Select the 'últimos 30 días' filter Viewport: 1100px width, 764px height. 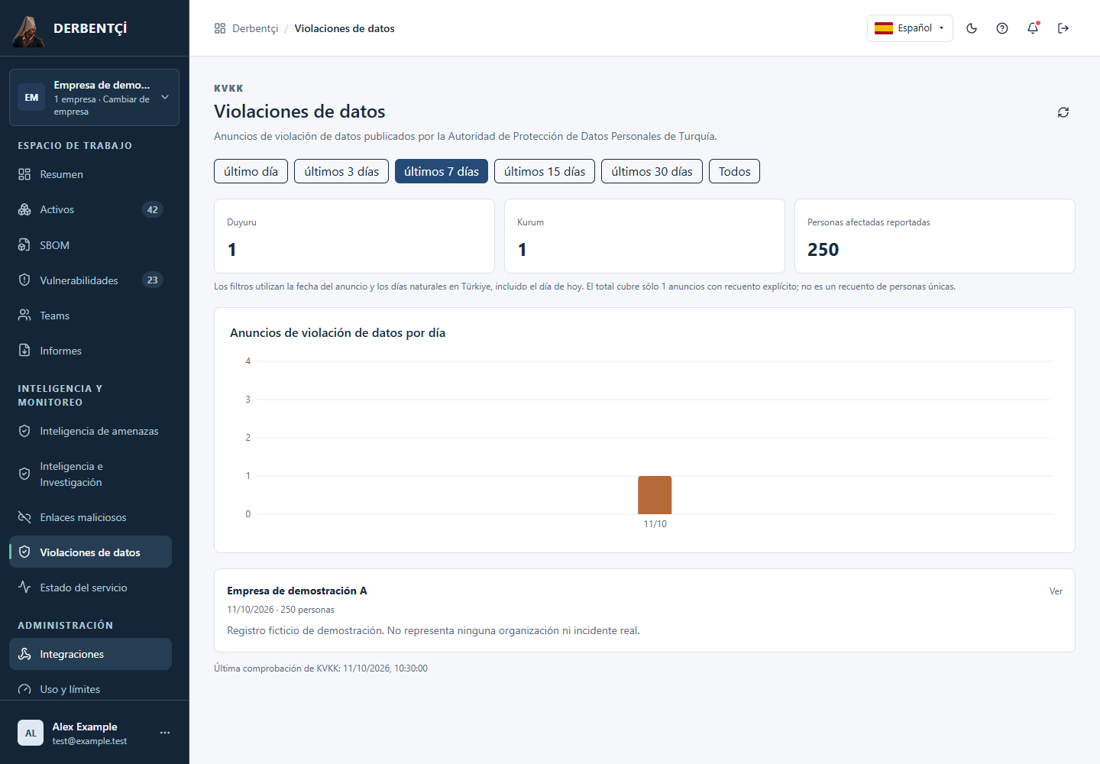[652, 171]
